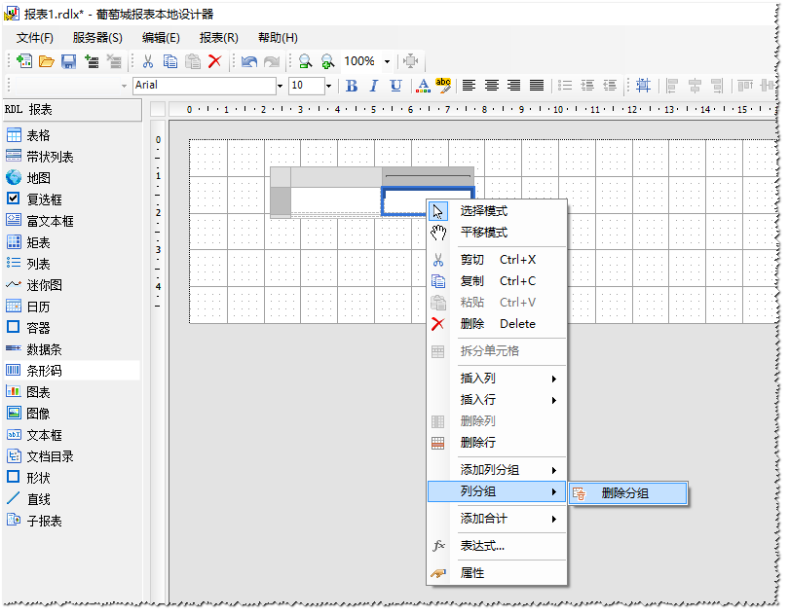This screenshot has height=615, width=789.
Task: Select the 文本框 textbox control
Action: [71, 435]
